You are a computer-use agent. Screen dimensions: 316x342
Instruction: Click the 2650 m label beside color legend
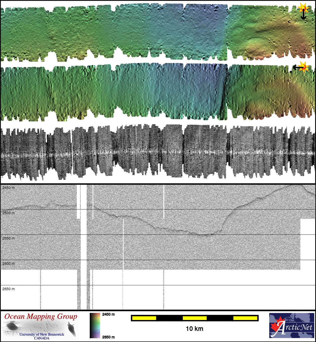[108, 337]
